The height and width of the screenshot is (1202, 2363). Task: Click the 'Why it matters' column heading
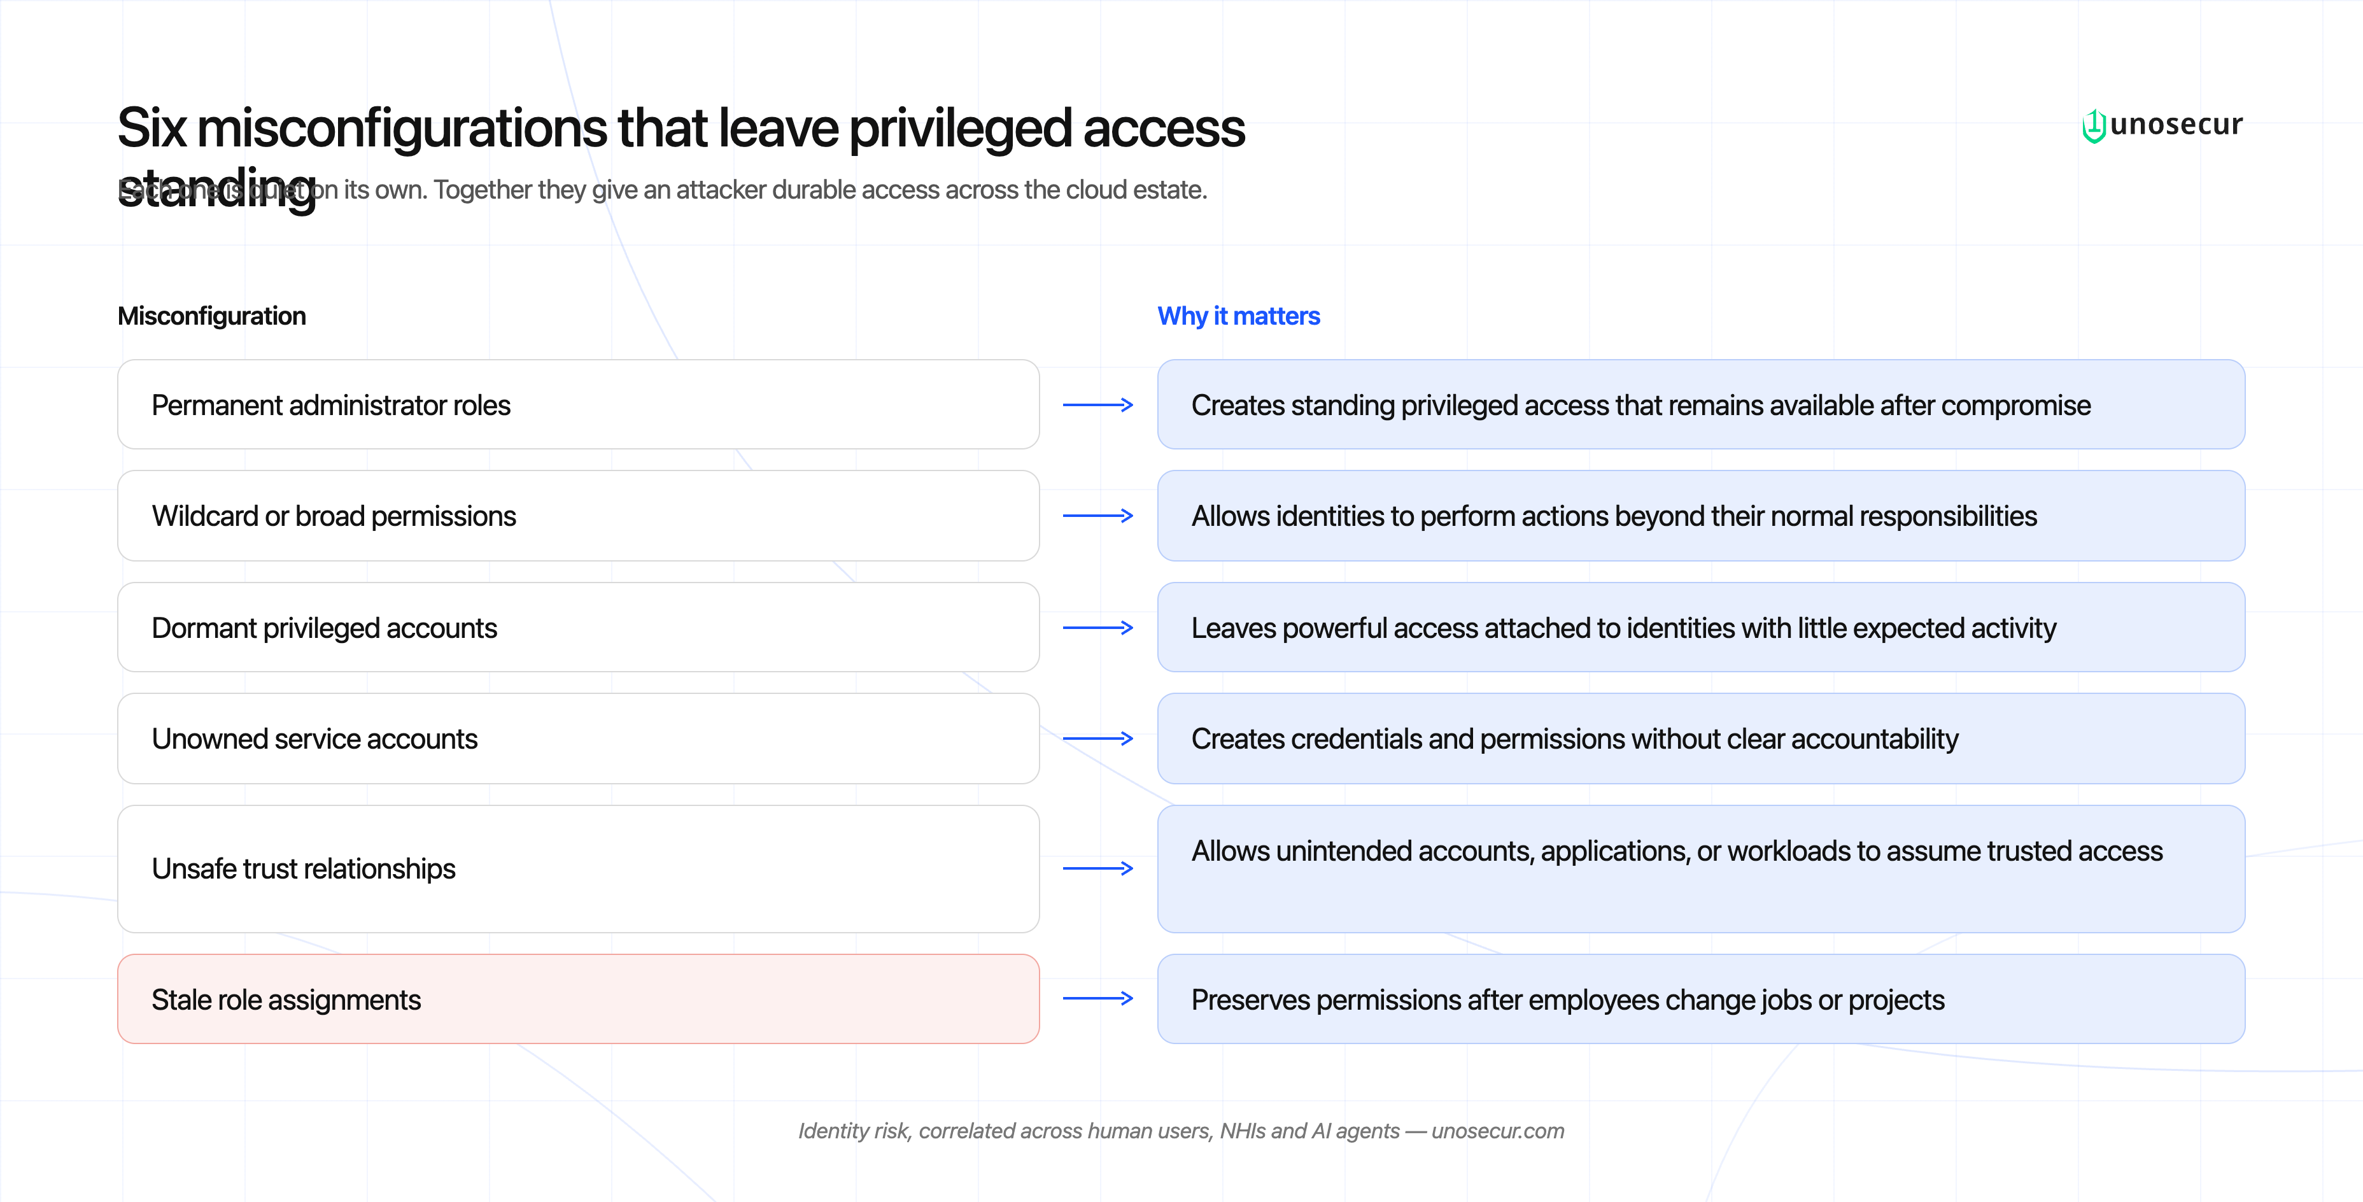(x=1238, y=316)
